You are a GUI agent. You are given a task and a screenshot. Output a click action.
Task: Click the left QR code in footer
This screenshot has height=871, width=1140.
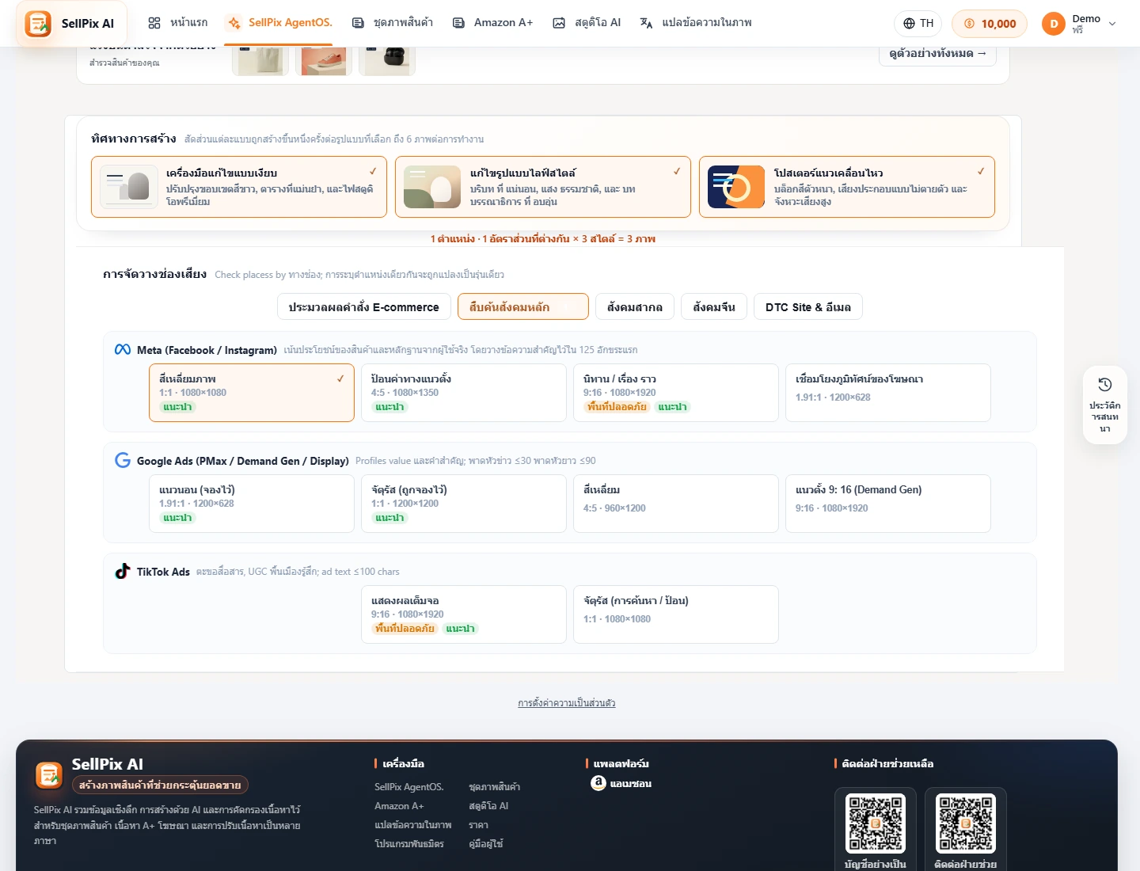(x=876, y=823)
